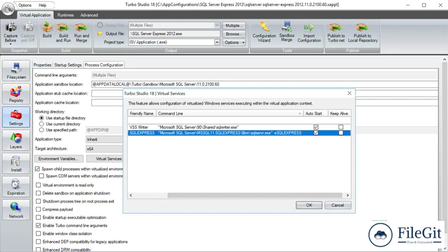Viewport: 448px width, 252px height.
Task: Enable window class isolation checkbox
Action: (38, 233)
